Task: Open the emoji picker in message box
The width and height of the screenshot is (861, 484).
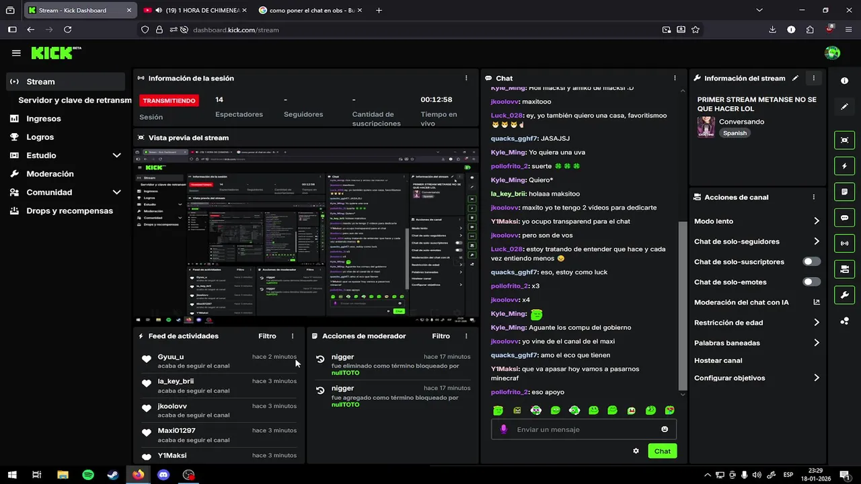Action: pos(665,430)
